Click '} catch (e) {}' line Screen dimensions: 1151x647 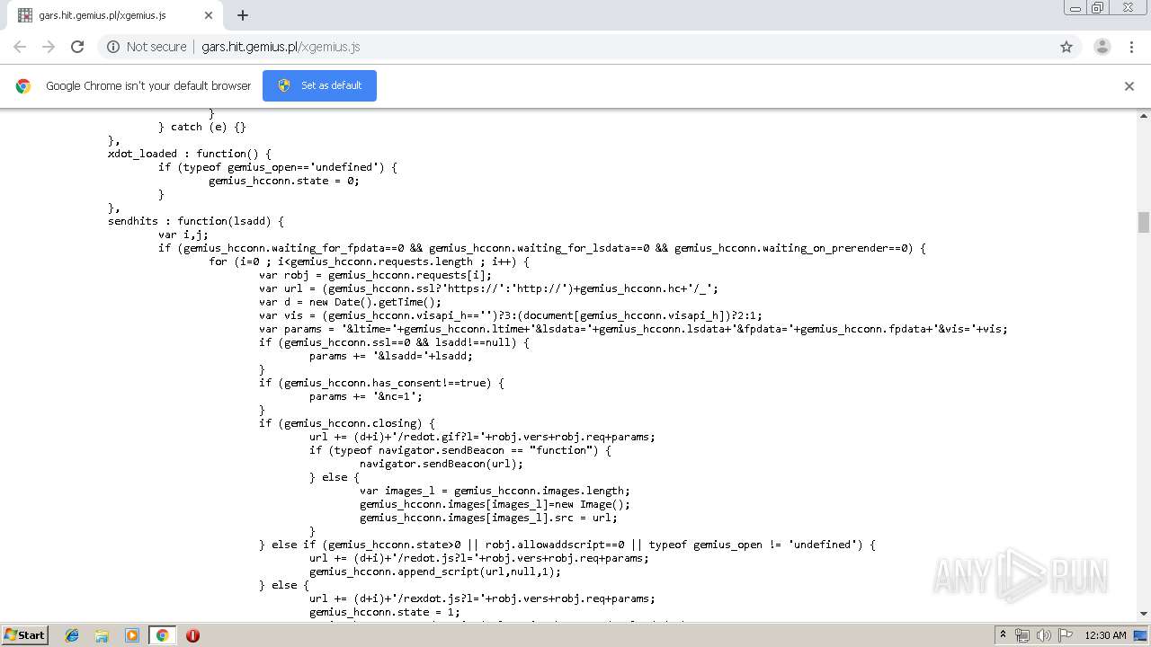click(202, 127)
